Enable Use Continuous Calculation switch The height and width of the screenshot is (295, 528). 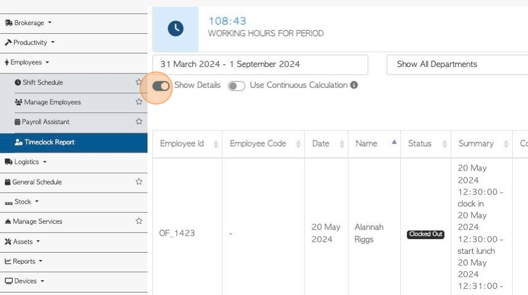pos(236,86)
